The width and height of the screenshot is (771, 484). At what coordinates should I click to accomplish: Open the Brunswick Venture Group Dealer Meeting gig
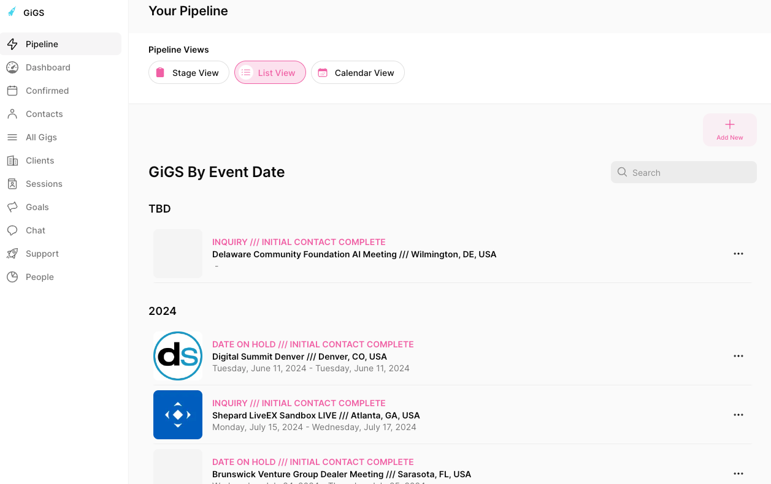(x=341, y=474)
